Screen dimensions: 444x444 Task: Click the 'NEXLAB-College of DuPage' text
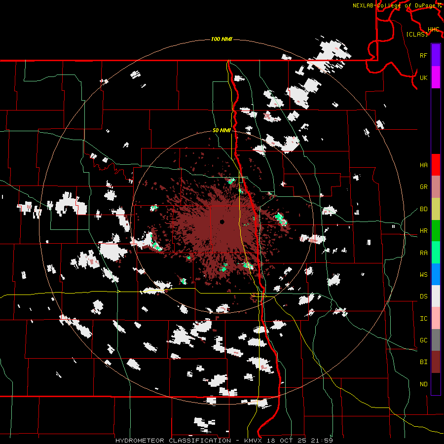395,5
